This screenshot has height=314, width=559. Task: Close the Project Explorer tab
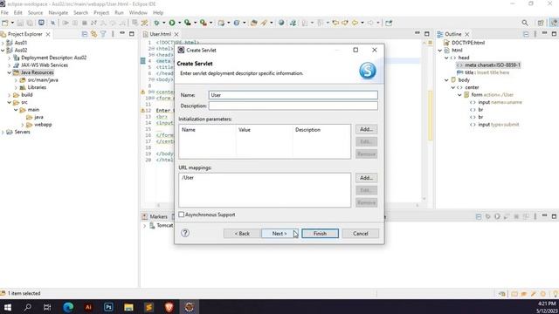tap(48, 34)
